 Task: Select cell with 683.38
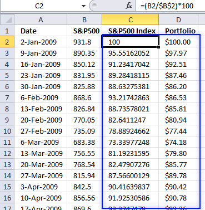pos(84,142)
